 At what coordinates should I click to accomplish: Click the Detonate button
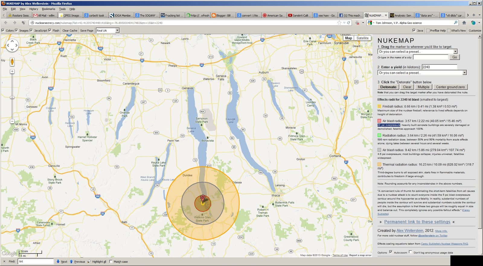tap(388, 87)
